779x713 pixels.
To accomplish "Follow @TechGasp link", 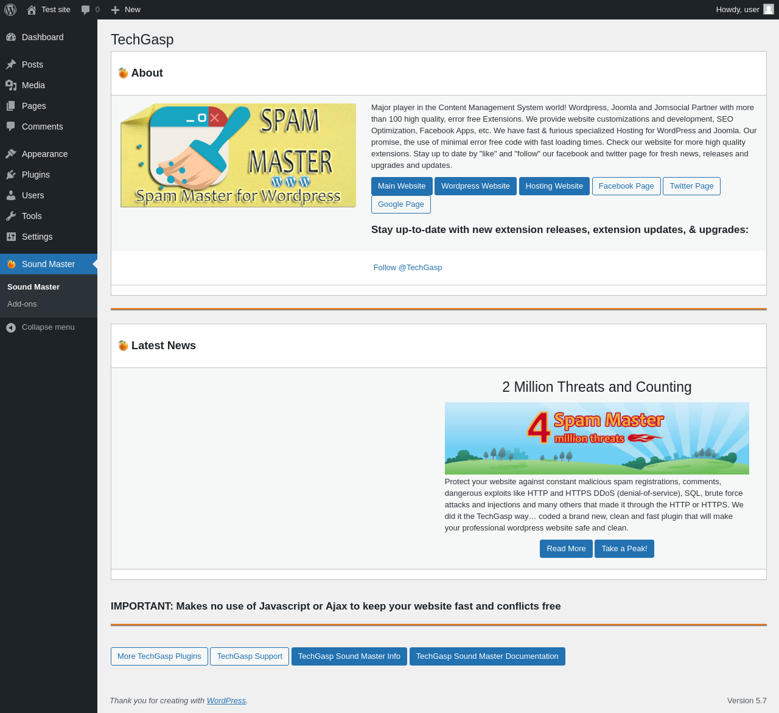I will click(x=408, y=268).
